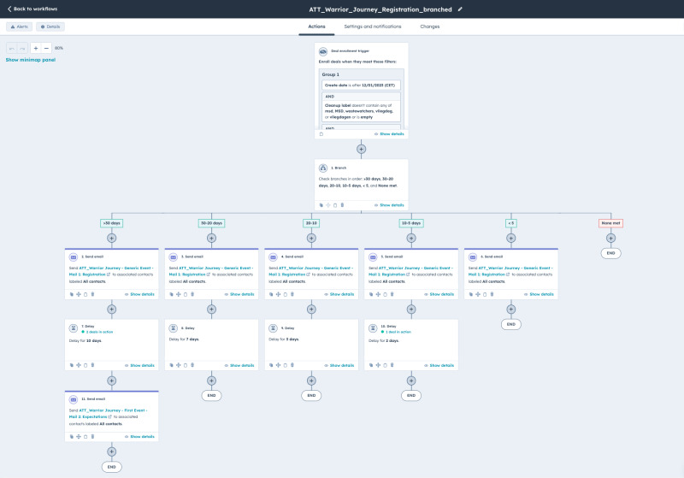Zoom in with the plus button
The image size is (684, 478).
click(36, 48)
